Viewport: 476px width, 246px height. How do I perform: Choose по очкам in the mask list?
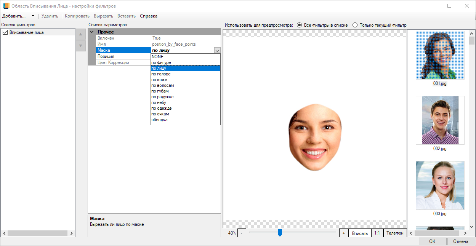coord(186,114)
